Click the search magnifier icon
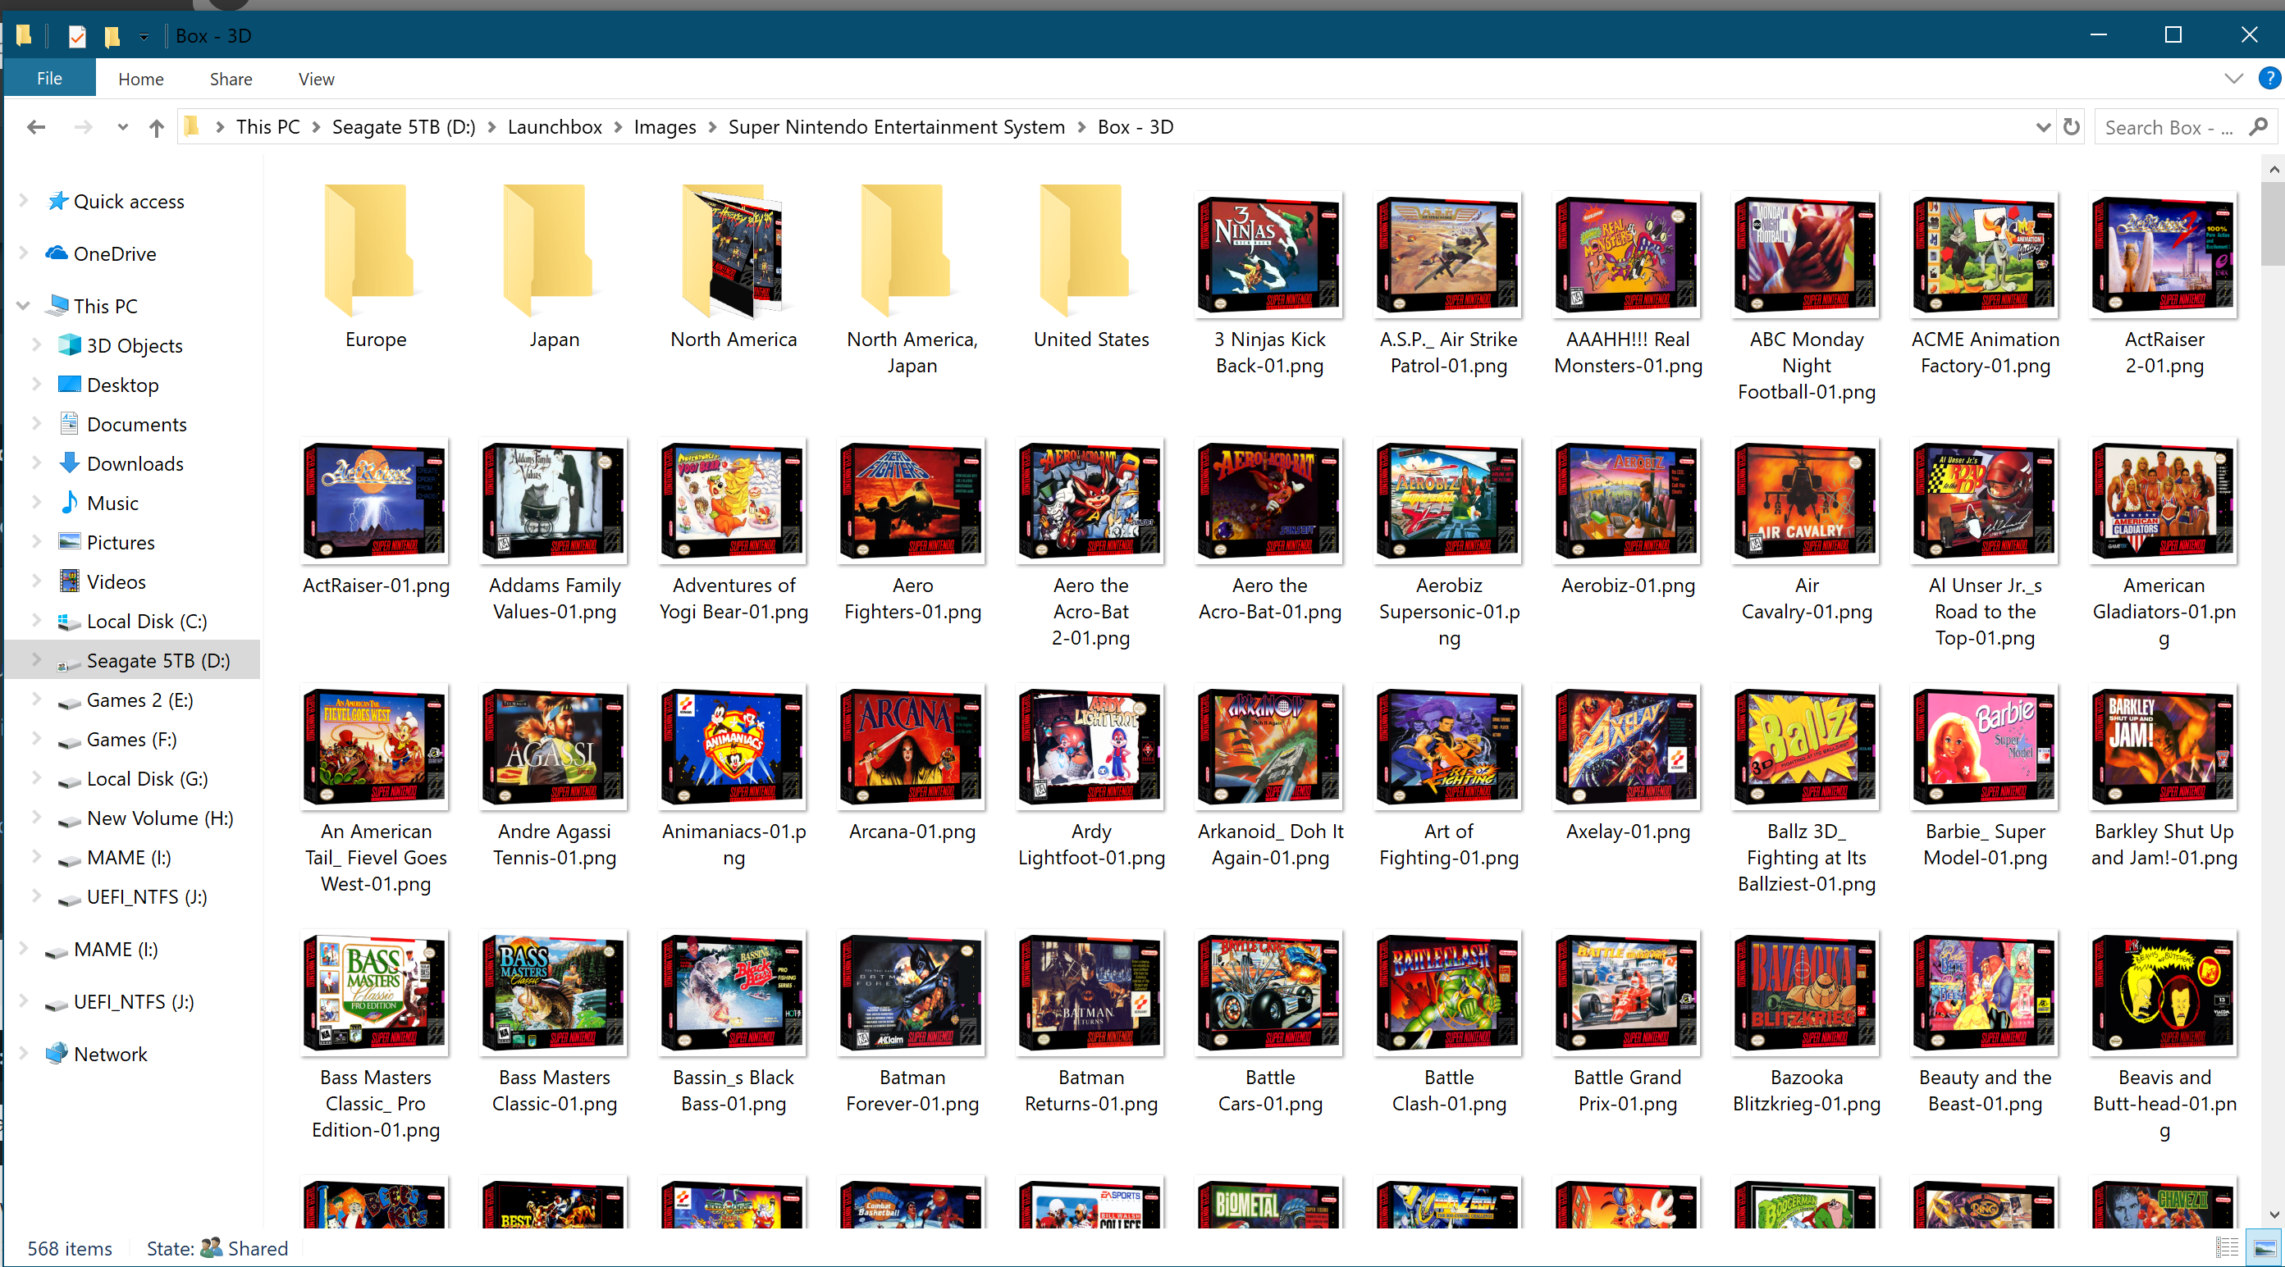This screenshot has width=2285, height=1267. 2259,127
